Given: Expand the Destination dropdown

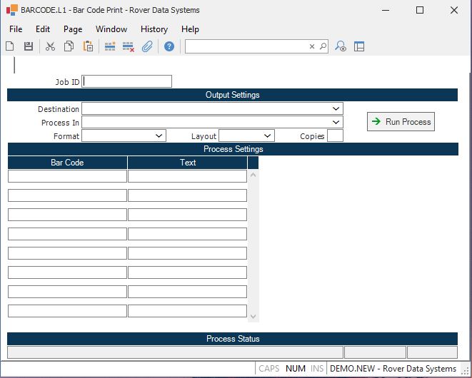Looking at the screenshot, I should tap(336, 108).
